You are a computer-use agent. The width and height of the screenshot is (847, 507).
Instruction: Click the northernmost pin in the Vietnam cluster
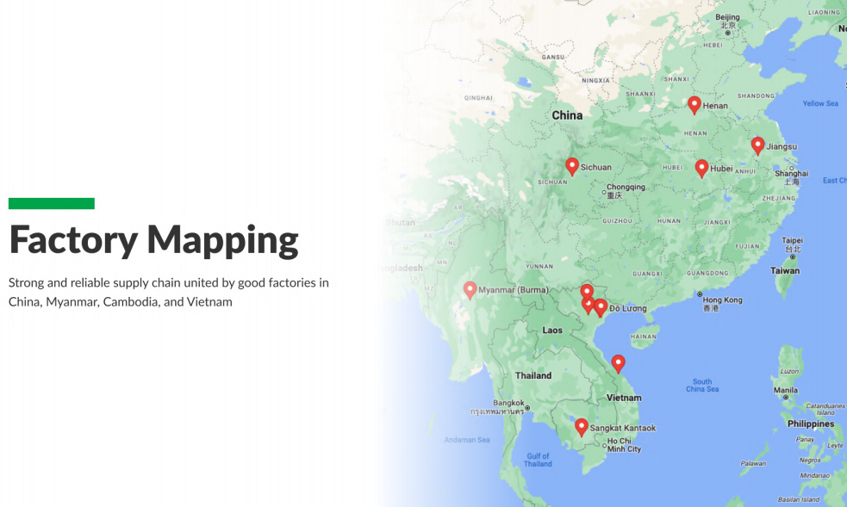587,291
